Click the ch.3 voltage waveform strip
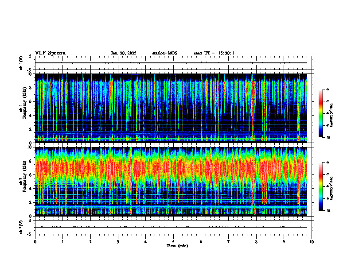Image resolution: width=351 pixels, height=271 pixels. 171,227
